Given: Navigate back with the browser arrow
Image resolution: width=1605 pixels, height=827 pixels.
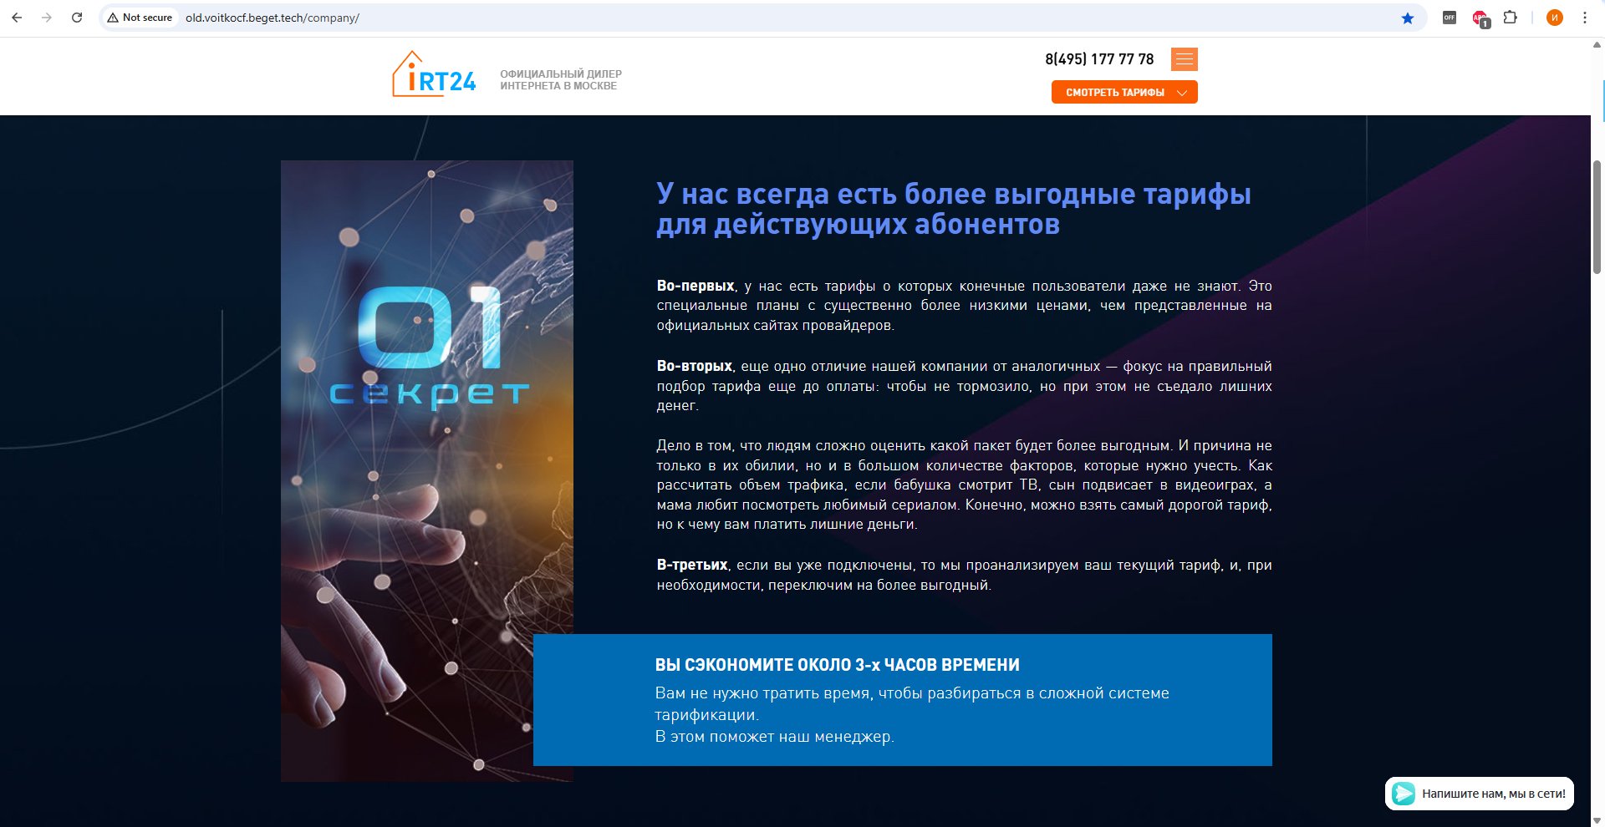Looking at the screenshot, I should [x=17, y=17].
